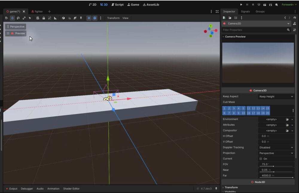Open scene tabs options menu

coord(211,11)
